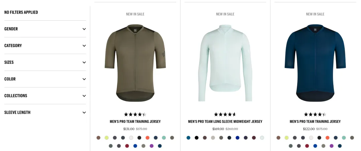This screenshot has width=361, height=151.
Task: Open the Collections filter dropdown
Action: coord(45,96)
